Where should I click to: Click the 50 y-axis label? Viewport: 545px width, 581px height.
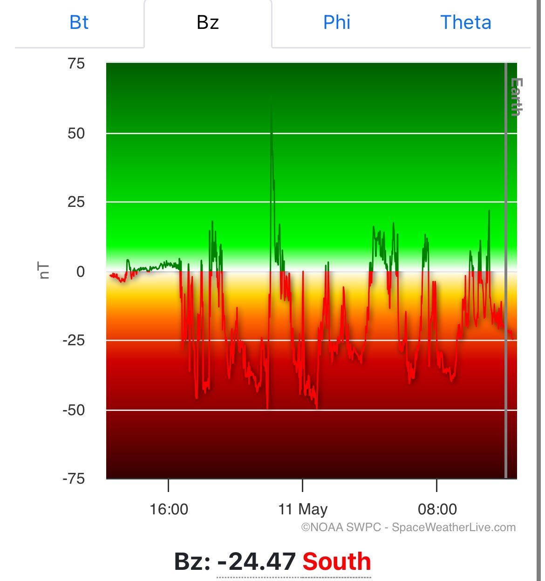pyautogui.click(x=76, y=133)
